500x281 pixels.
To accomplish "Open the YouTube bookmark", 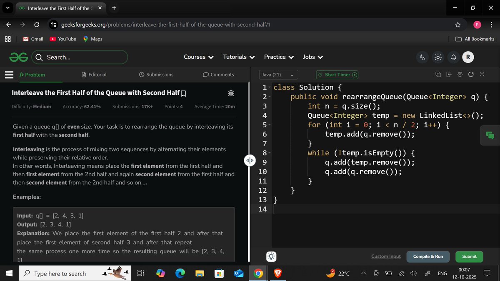I will pyautogui.click(x=63, y=39).
